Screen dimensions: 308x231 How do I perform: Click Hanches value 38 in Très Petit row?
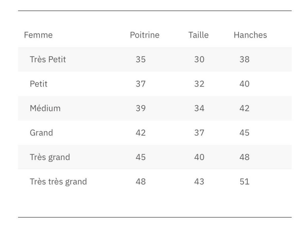click(244, 59)
